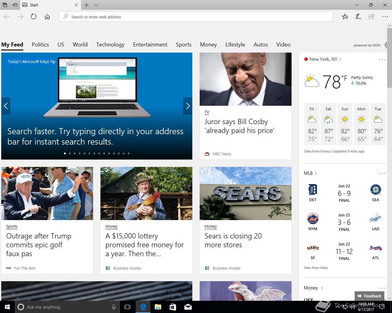Open the $15,000 lottery article

click(x=145, y=245)
